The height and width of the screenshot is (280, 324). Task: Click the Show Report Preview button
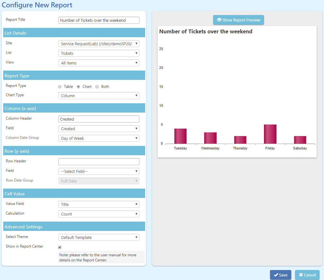coord(238,20)
